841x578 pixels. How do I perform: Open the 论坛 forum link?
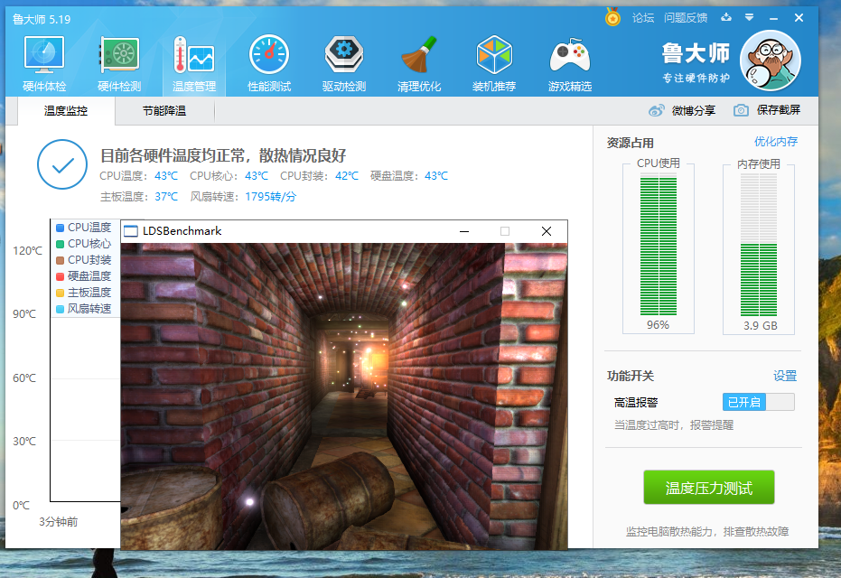(x=643, y=18)
